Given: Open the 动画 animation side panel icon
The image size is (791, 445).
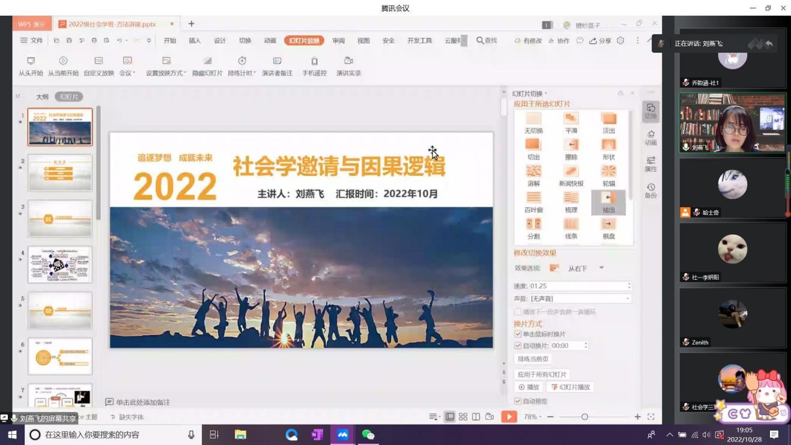Looking at the screenshot, I should pyautogui.click(x=650, y=138).
